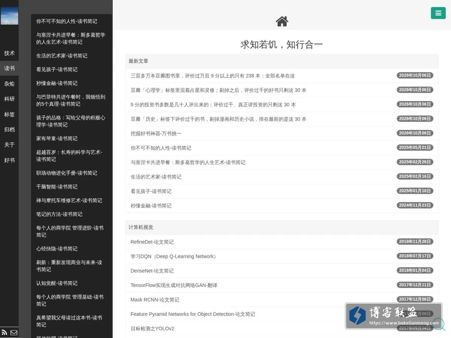Open submenu item 刷新：重新发现商业与未来

tap(71, 266)
